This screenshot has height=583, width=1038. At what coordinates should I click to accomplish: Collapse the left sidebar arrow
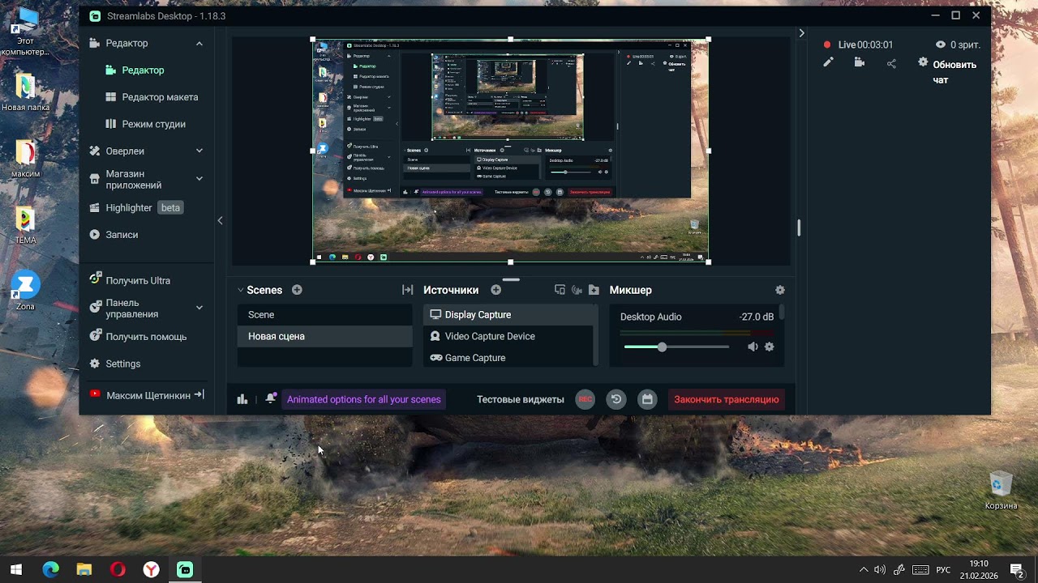220,220
